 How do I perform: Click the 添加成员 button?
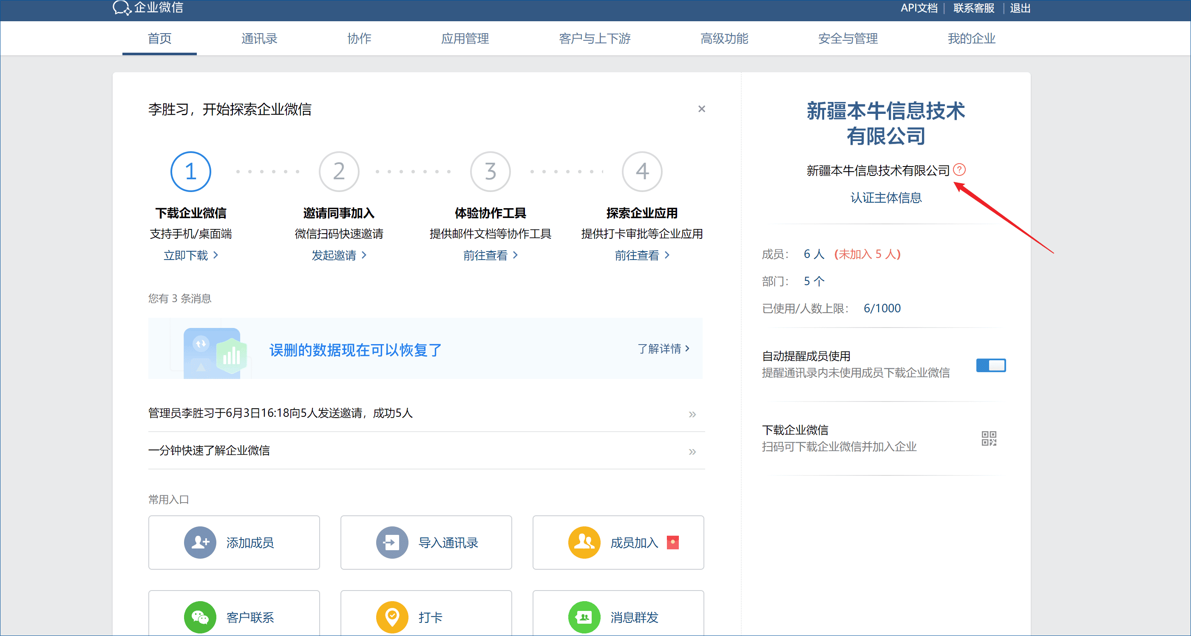(x=234, y=542)
